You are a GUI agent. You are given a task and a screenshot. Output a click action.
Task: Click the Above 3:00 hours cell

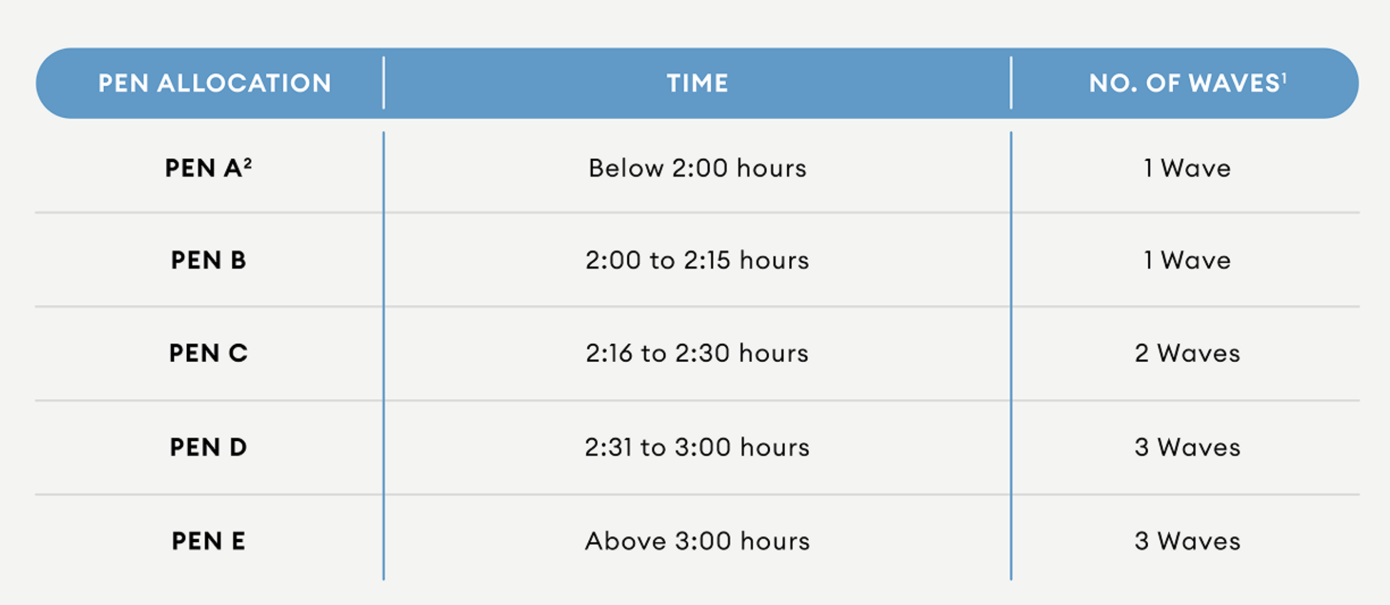697,541
